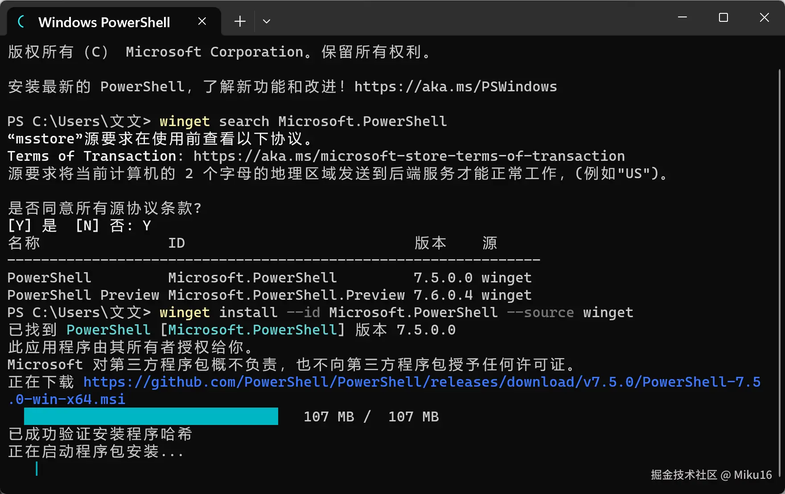Click the PowerShell tab icon
The image size is (785, 494).
(x=21, y=21)
